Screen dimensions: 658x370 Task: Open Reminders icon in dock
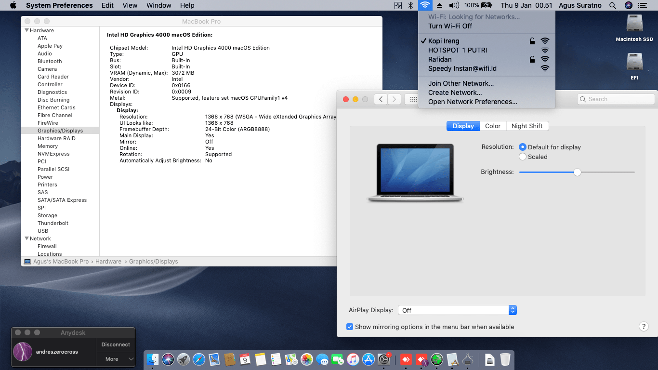tap(276, 359)
